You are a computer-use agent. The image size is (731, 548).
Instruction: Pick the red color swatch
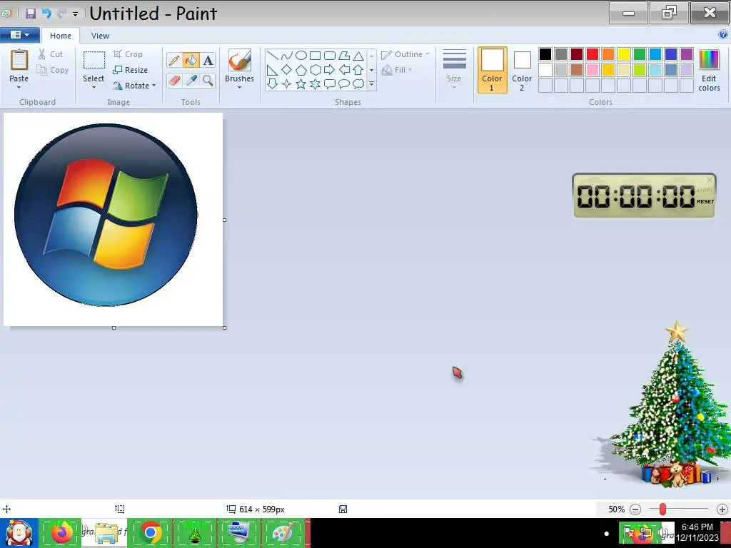coord(593,54)
